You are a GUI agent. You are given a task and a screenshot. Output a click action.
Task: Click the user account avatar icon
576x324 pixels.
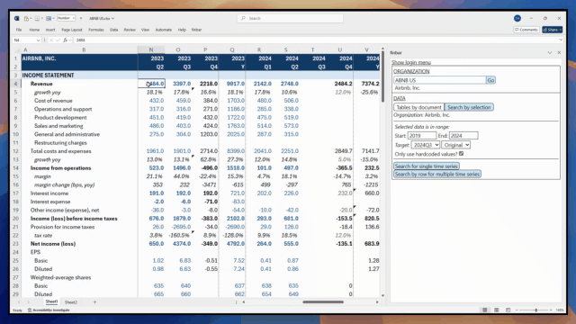tap(517, 18)
